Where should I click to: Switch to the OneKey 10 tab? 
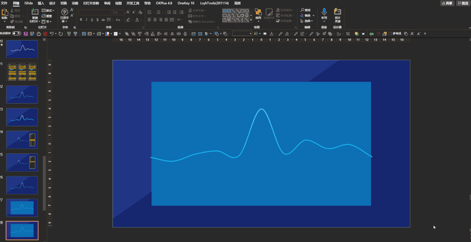[186, 3]
